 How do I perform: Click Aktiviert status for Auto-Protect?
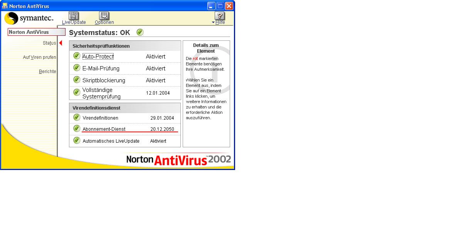click(x=155, y=56)
